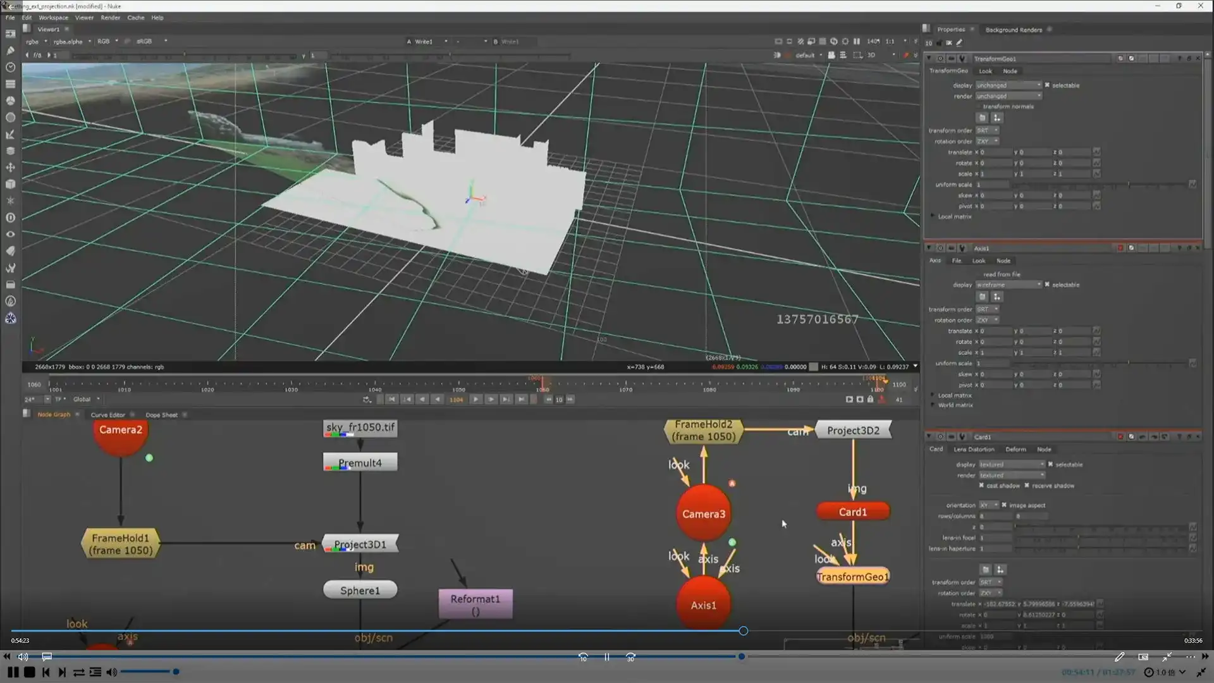Open the Draw nodes toolbar icon

tap(10, 51)
